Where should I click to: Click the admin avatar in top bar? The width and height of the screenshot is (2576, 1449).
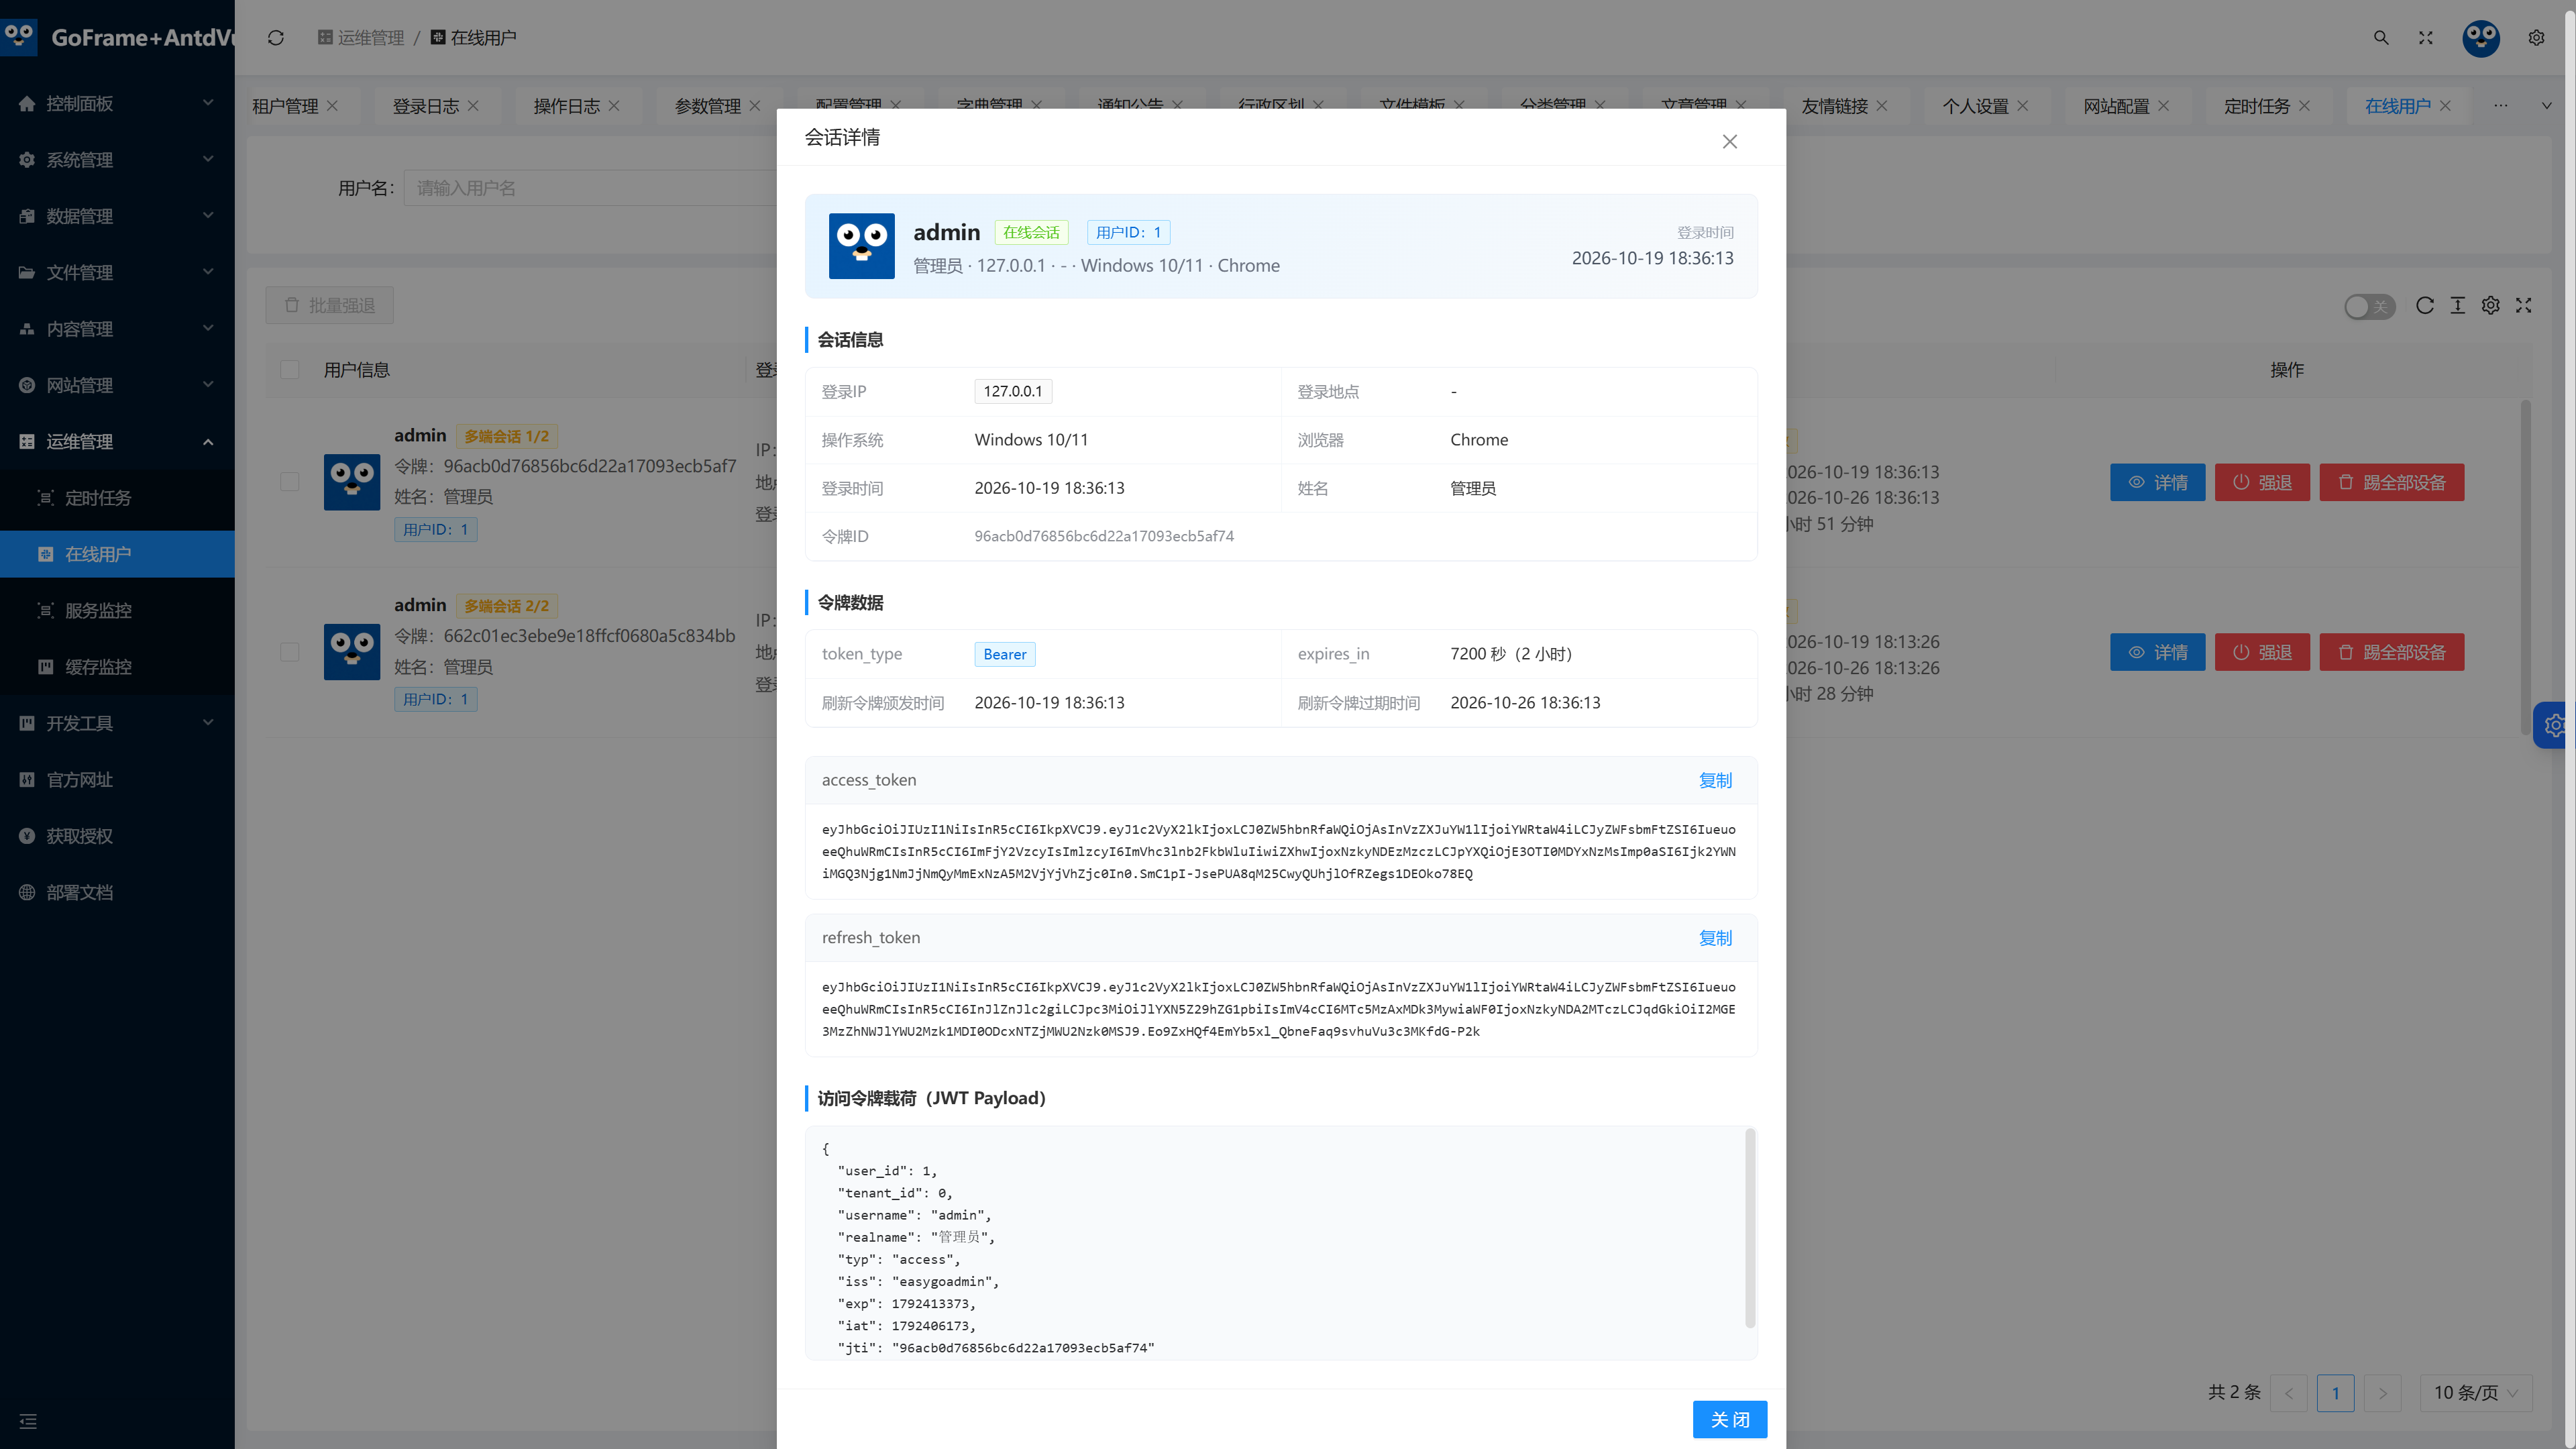pos(2481,38)
